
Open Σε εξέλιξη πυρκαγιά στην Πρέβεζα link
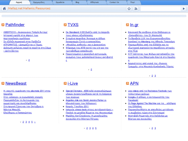[x=22, y=41]
